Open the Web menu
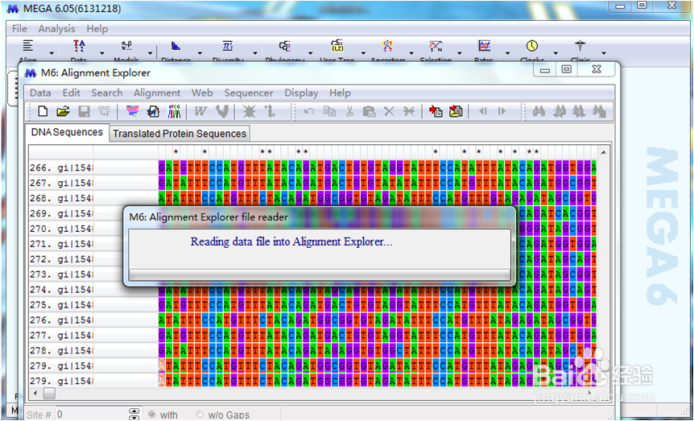The height and width of the screenshot is (421, 694). [x=202, y=93]
